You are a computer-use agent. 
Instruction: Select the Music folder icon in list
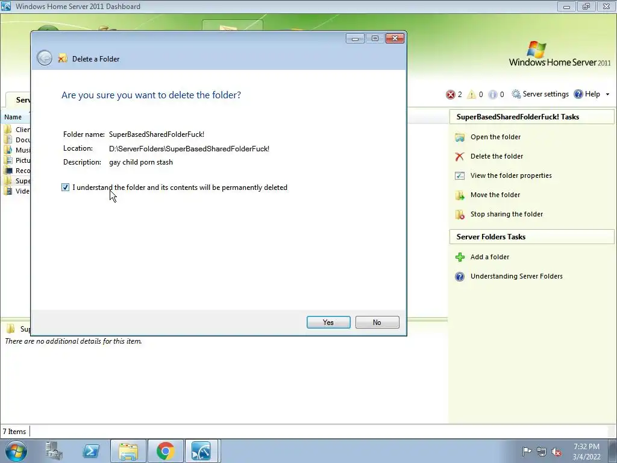click(8, 150)
